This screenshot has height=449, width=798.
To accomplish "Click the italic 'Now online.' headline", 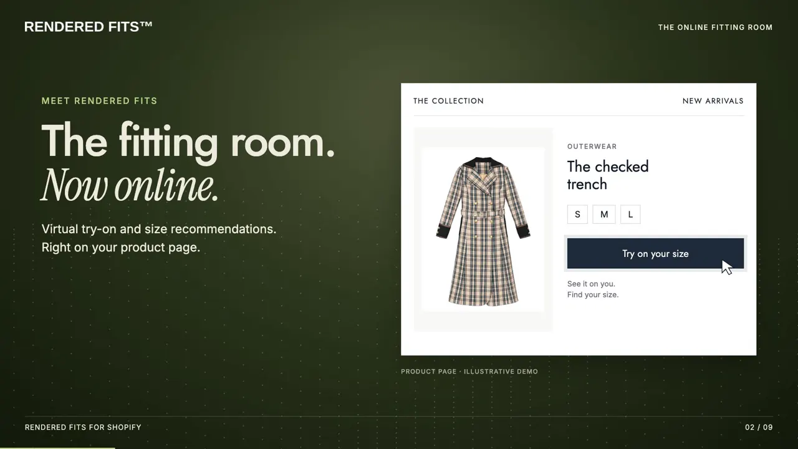I will pos(130,186).
